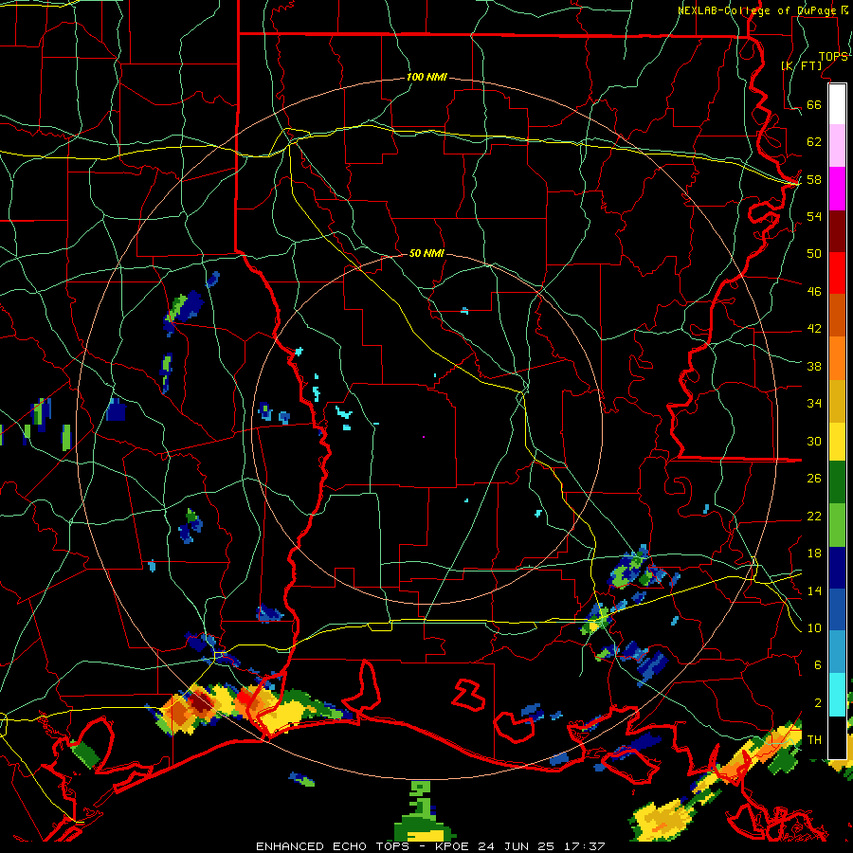
Task: Click the "100 NMI" range ring label
Action: pos(426,77)
